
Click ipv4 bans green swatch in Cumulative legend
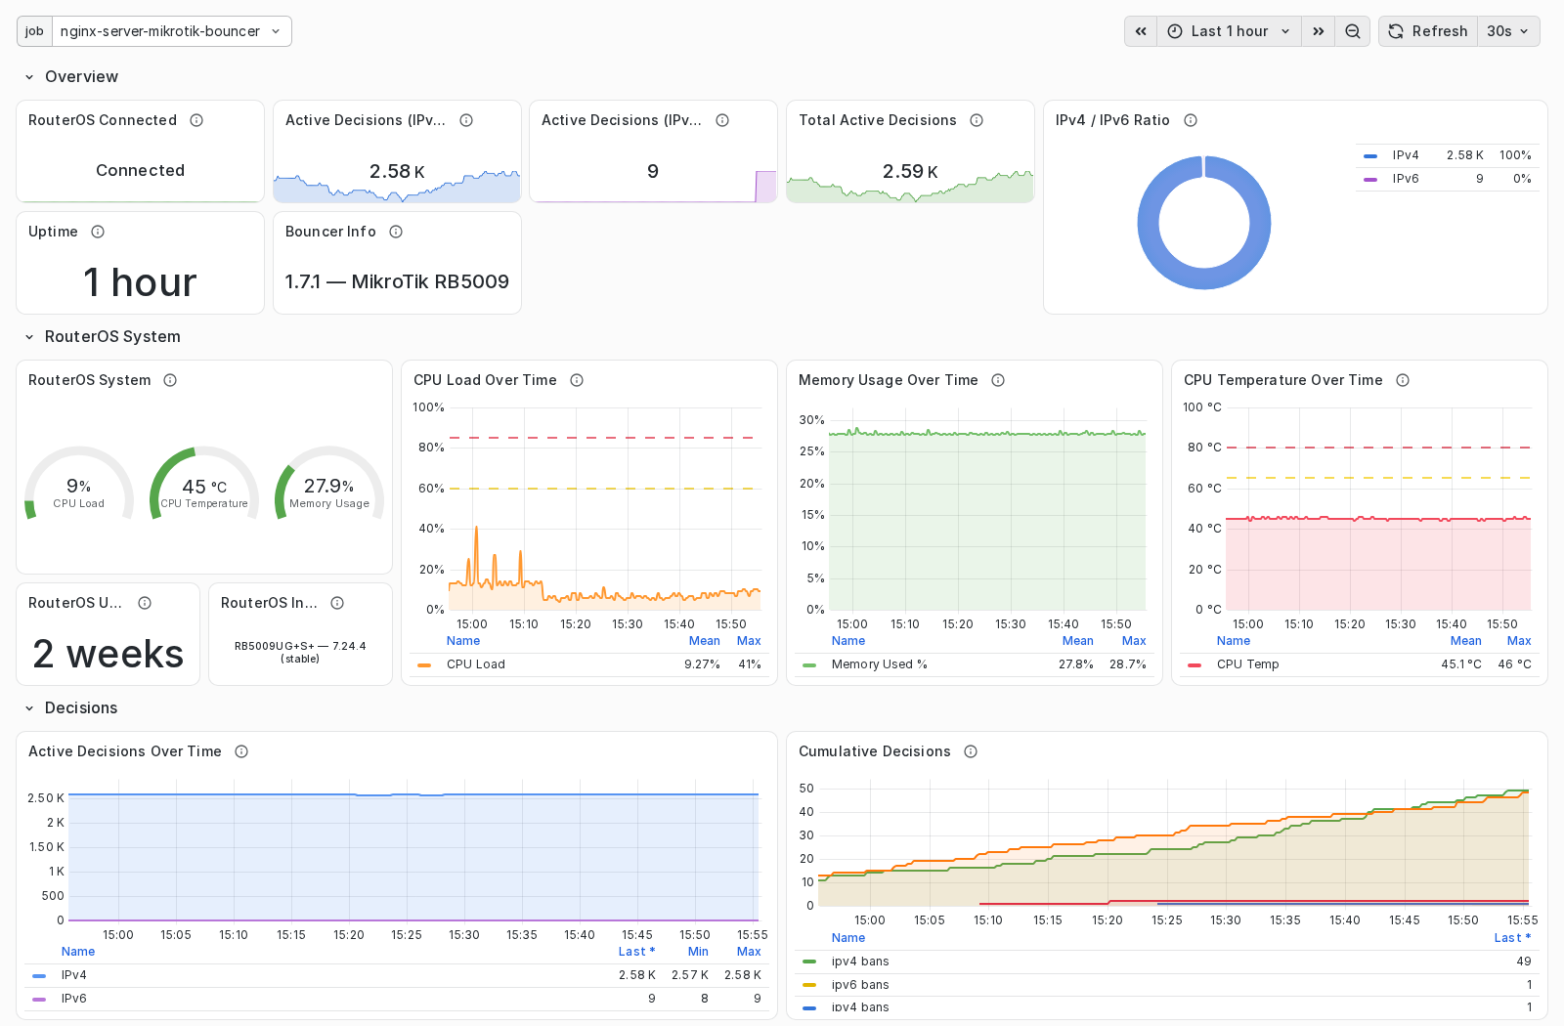(x=809, y=962)
